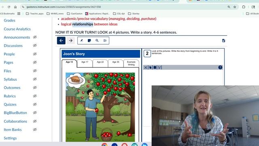
Task: Toggle visibility eye next to BigBlueButton
Action: (35, 113)
